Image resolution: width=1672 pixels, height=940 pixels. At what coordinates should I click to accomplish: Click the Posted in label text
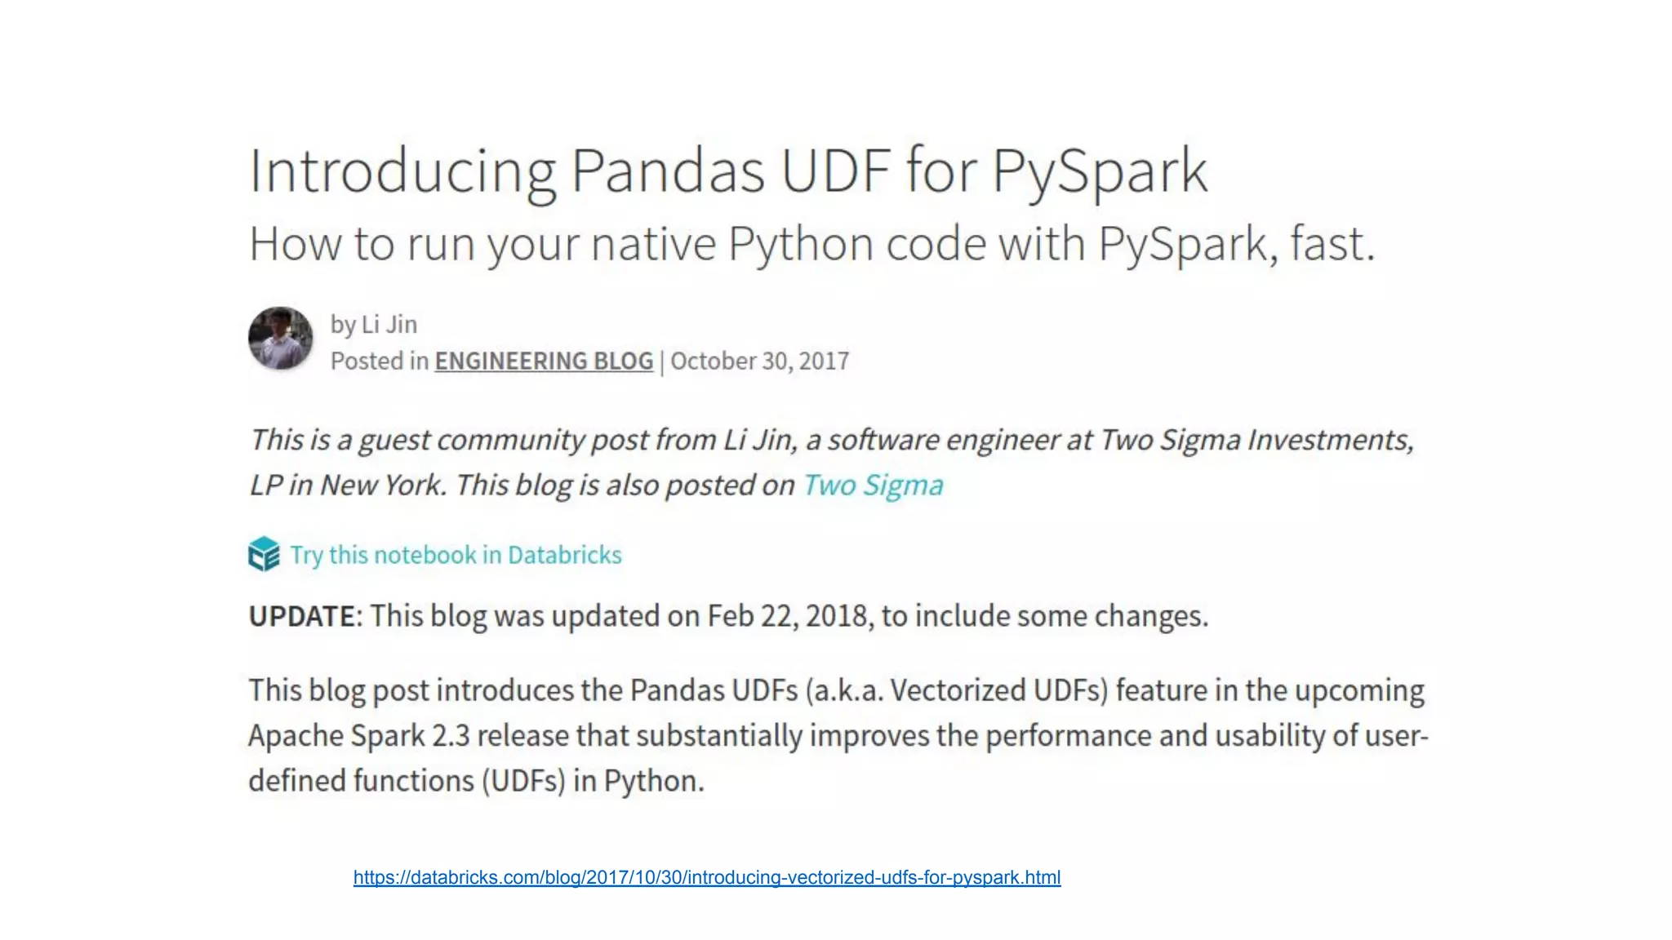(380, 361)
